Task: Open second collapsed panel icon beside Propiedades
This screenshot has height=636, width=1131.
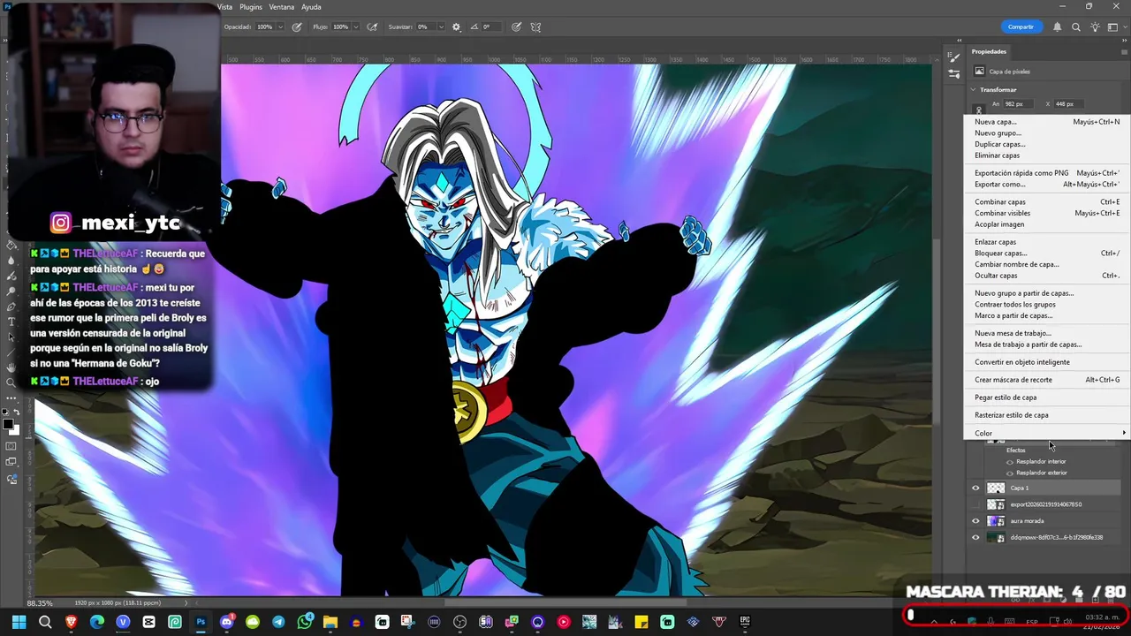Action: pyautogui.click(x=953, y=73)
